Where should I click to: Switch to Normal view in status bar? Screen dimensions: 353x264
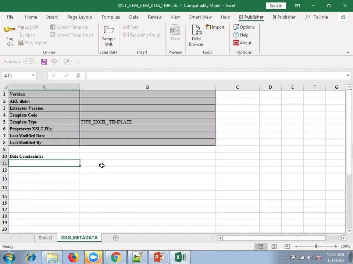[x=261, y=246]
